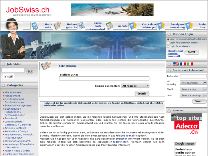Screen dimensions: 208x156
Task: Click the Stellengesuche newspaper icon
Action: point(57,26)
